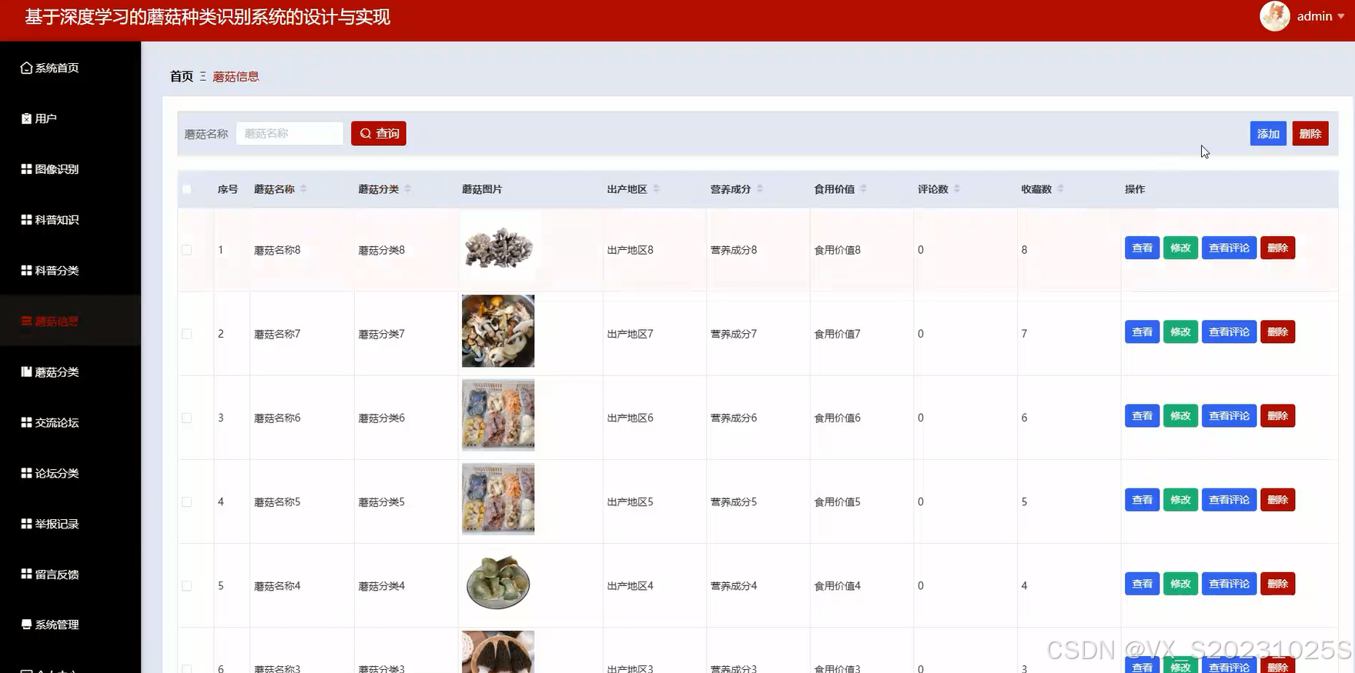Click the blue 添加 button
The height and width of the screenshot is (673, 1355).
click(x=1268, y=134)
